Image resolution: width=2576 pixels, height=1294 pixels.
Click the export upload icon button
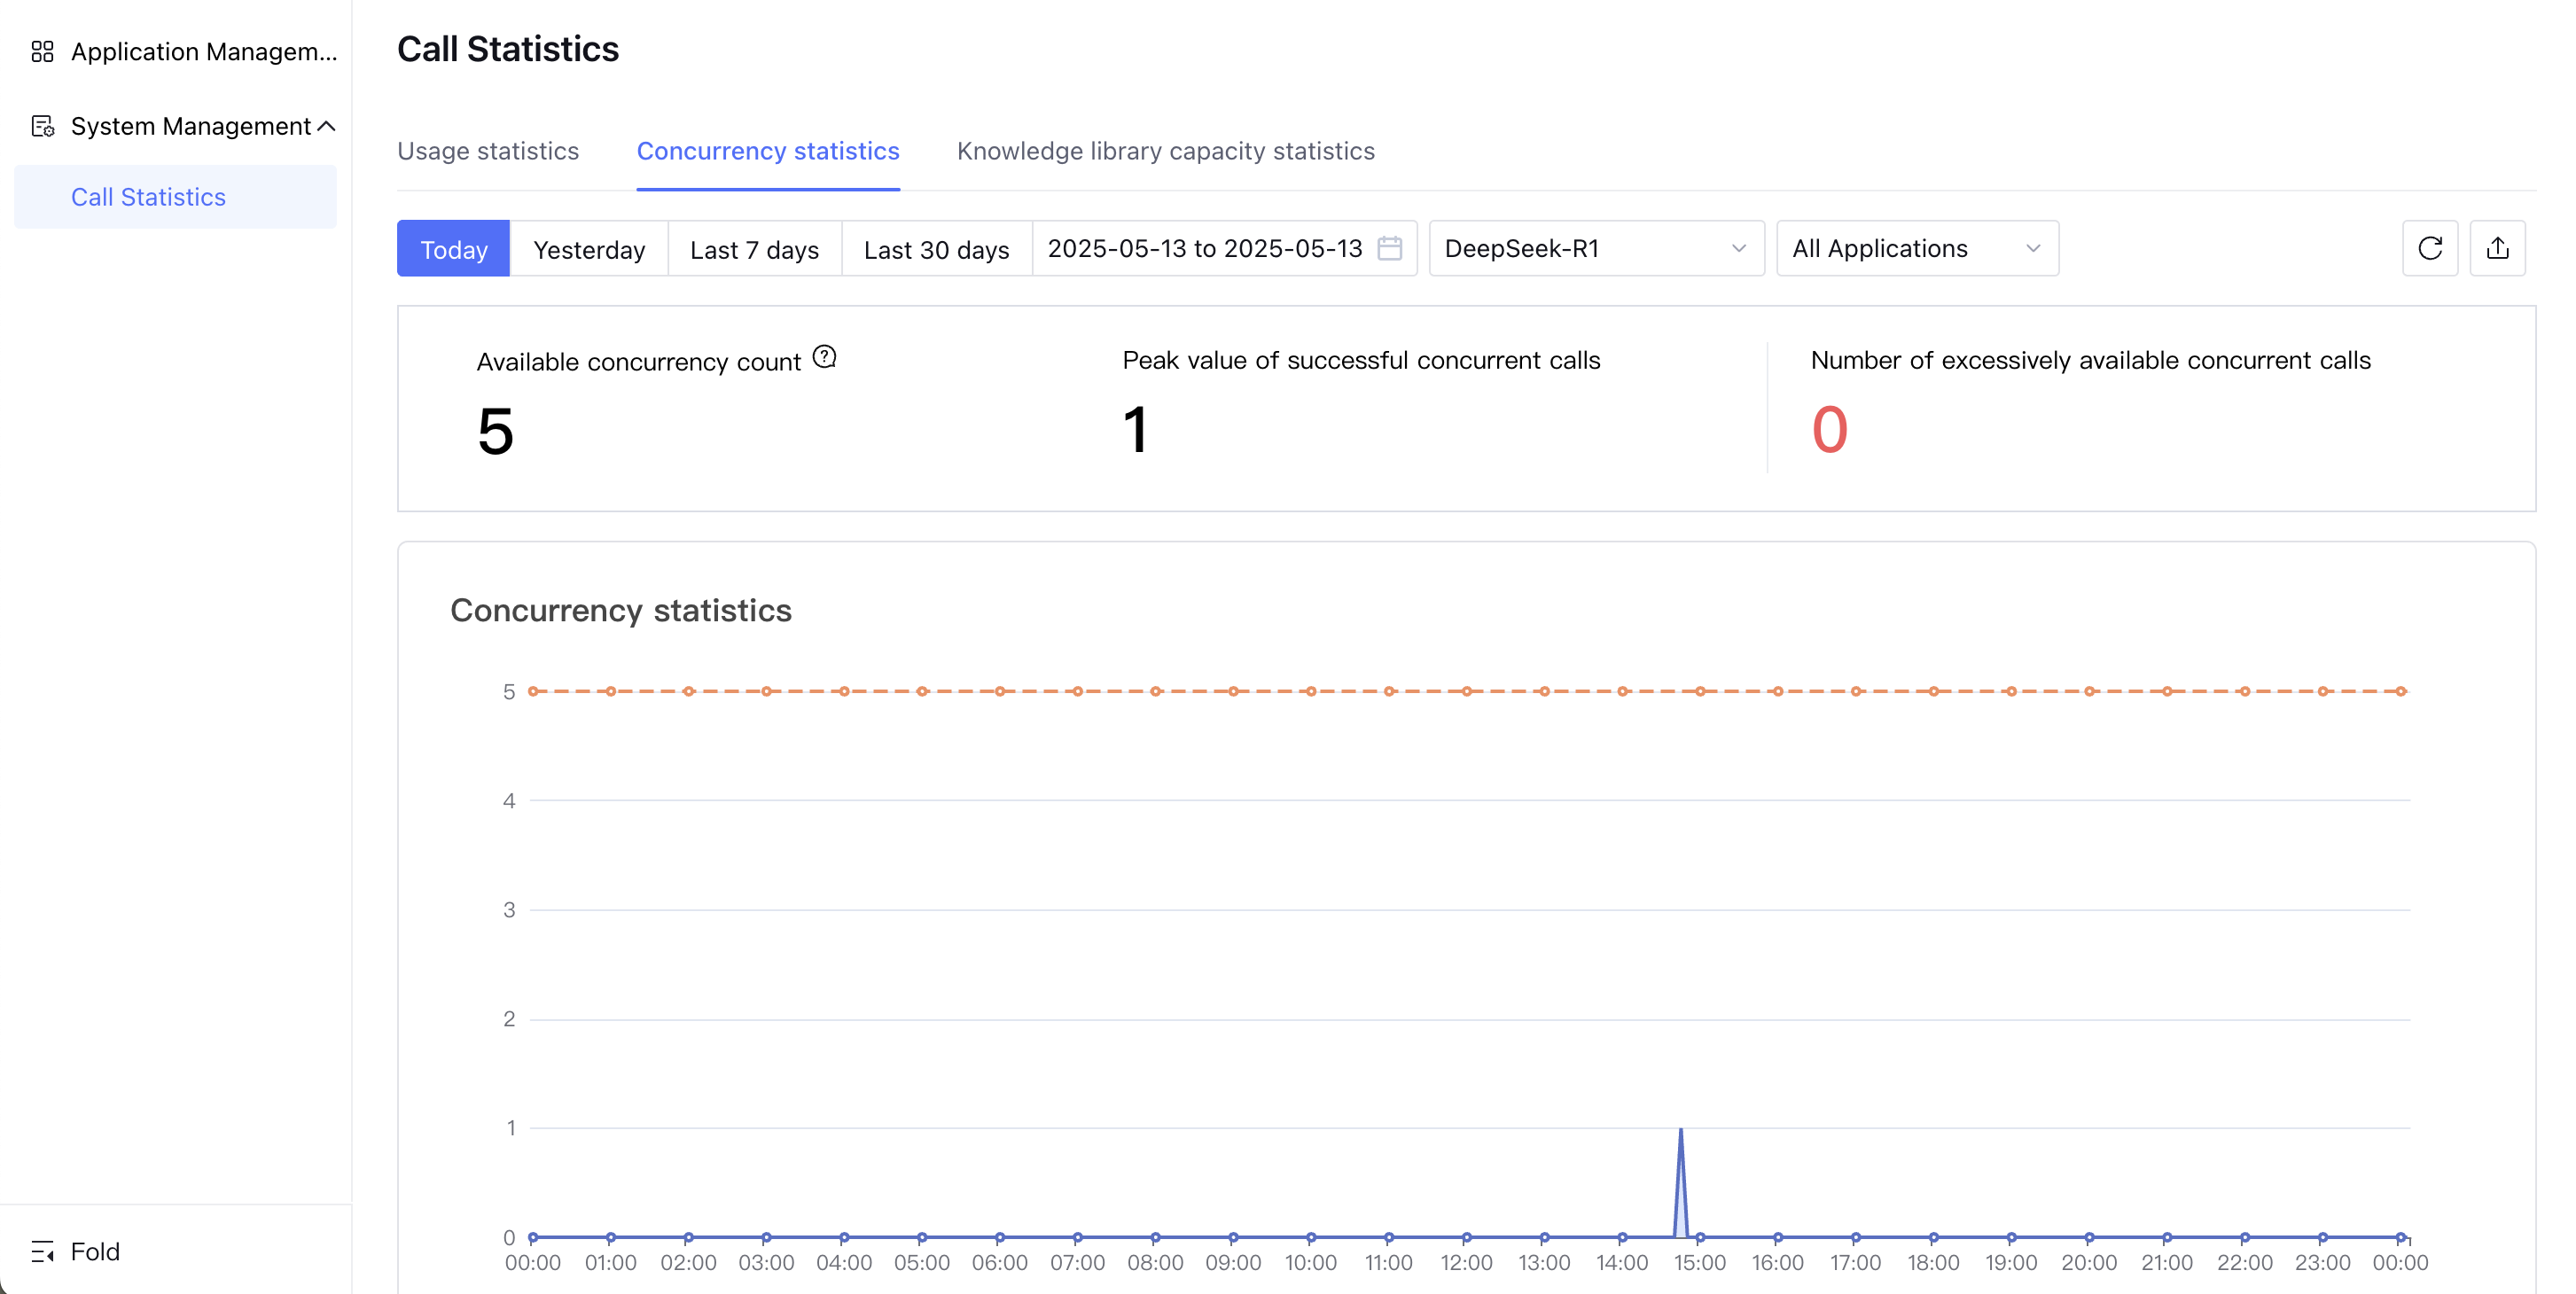[2497, 248]
